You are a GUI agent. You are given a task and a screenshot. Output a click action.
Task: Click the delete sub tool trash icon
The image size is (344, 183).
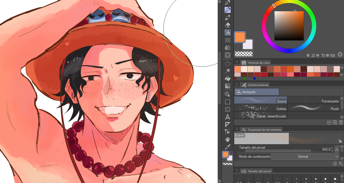pos(341,122)
